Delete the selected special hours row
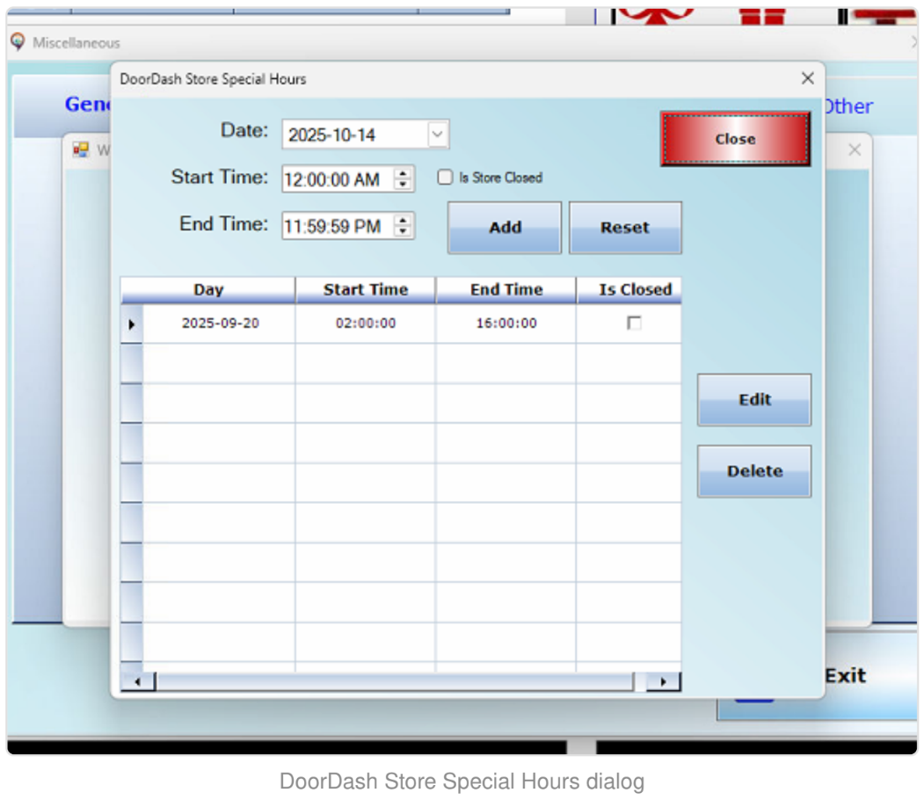924x800 pixels. (754, 471)
